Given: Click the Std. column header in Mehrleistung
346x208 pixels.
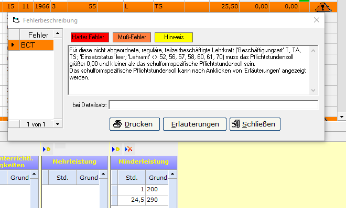Looking at the screenshot, I should [62, 178].
